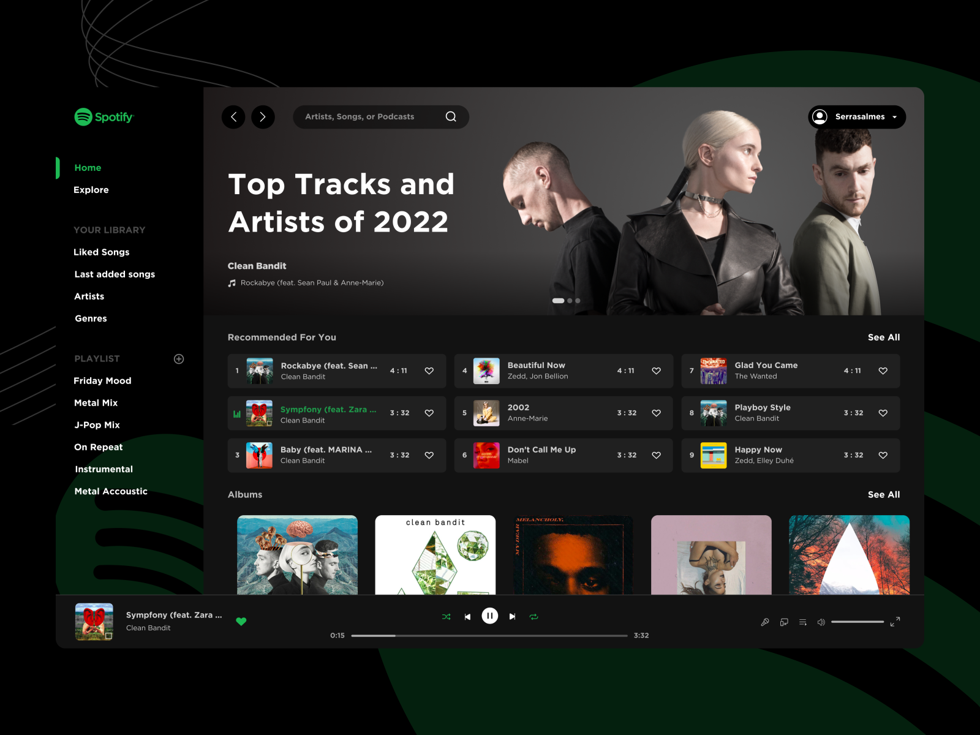Like Don't Call Me Up track
The height and width of the screenshot is (735, 980).
click(656, 455)
